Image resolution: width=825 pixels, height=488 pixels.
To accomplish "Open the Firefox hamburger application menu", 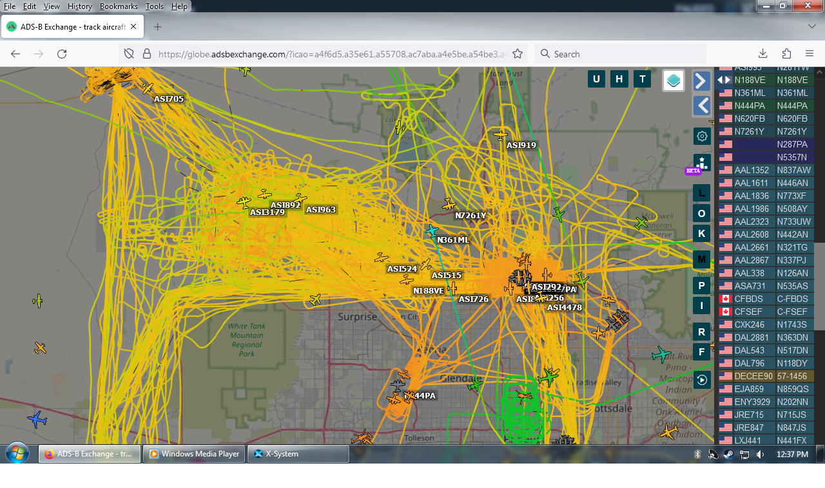I will (810, 54).
